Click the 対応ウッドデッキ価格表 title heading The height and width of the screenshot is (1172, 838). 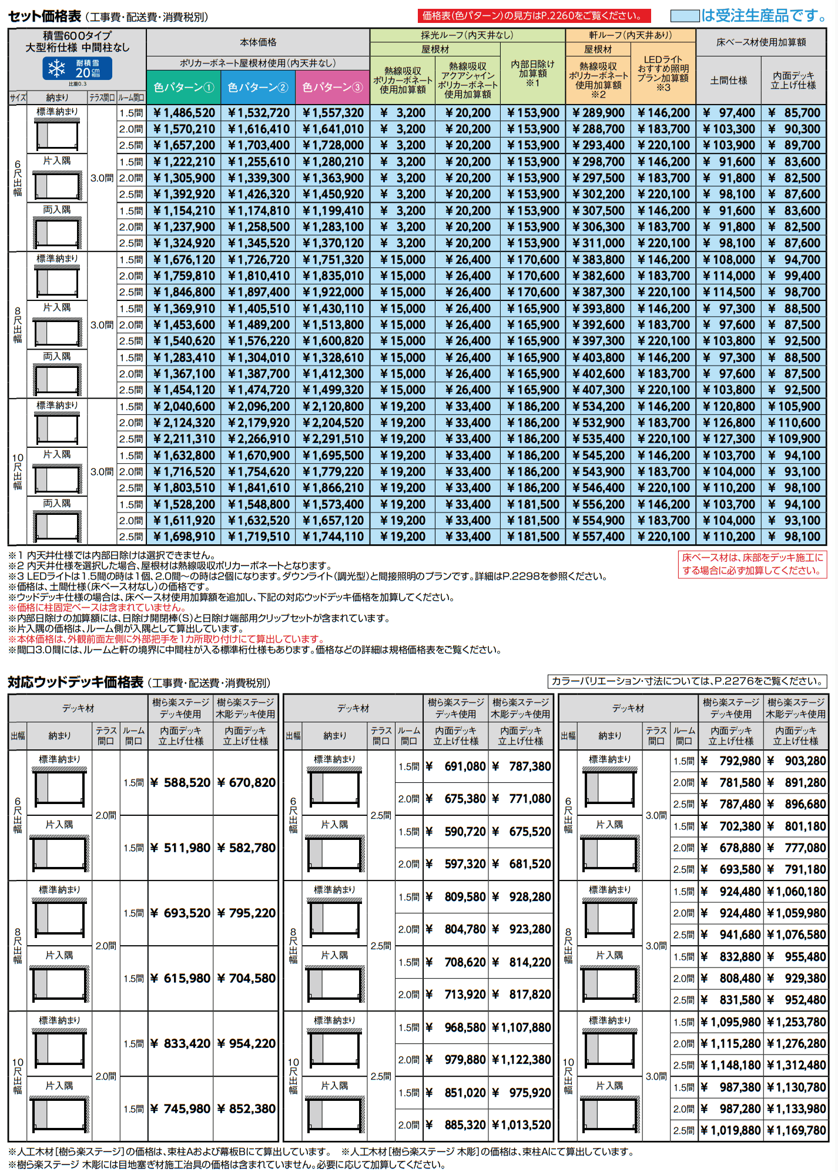(76, 682)
